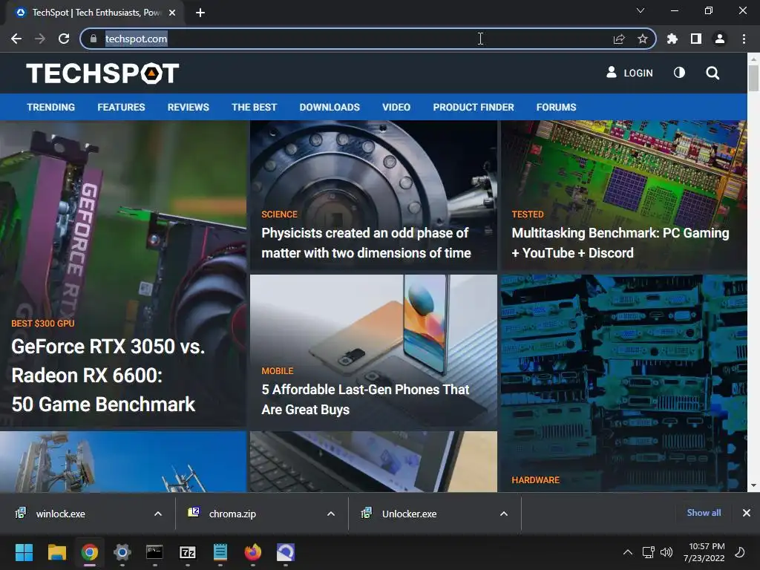
Task: Share this page using the share icon
Action: [619, 39]
